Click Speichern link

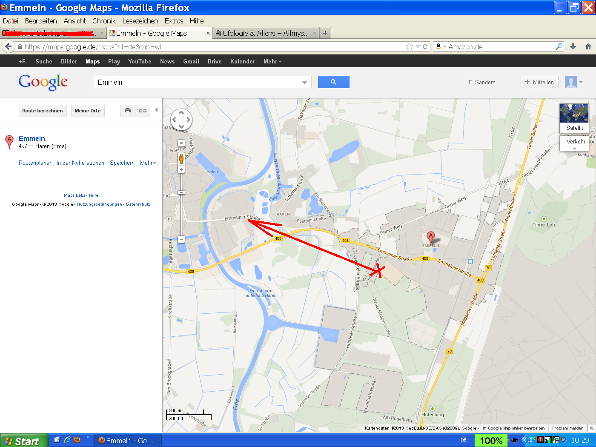[122, 163]
